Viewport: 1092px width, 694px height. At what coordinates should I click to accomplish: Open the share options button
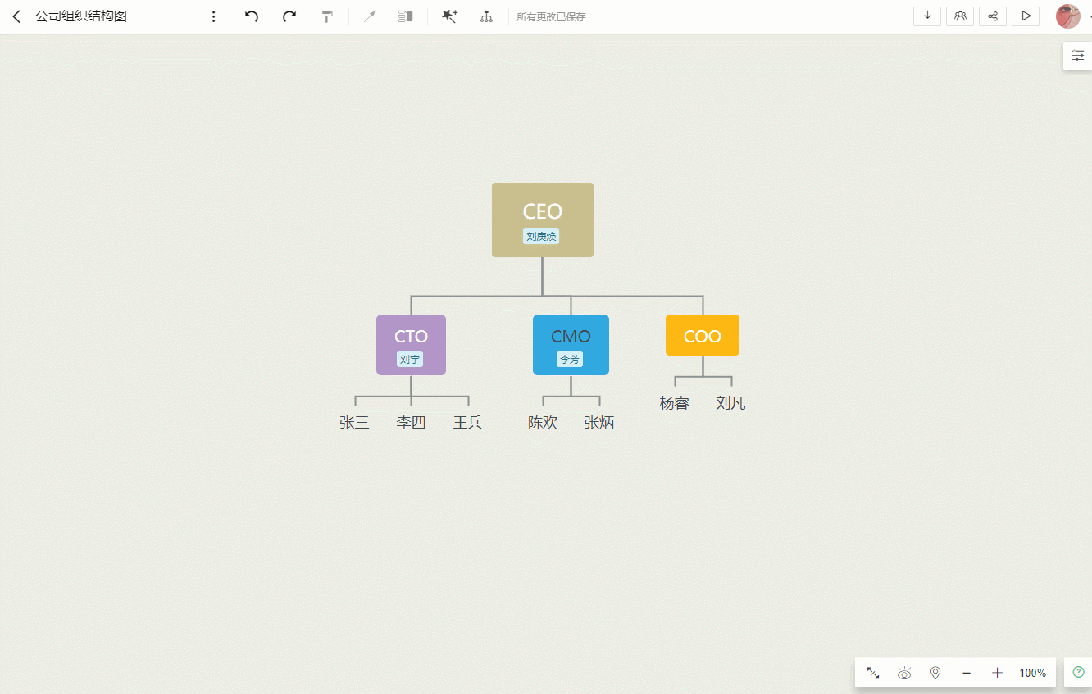992,16
